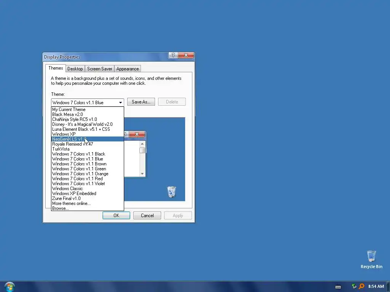This screenshot has width=390, height=292.
Task: Open the Windows Start orb
Action: pyautogui.click(x=10, y=287)
